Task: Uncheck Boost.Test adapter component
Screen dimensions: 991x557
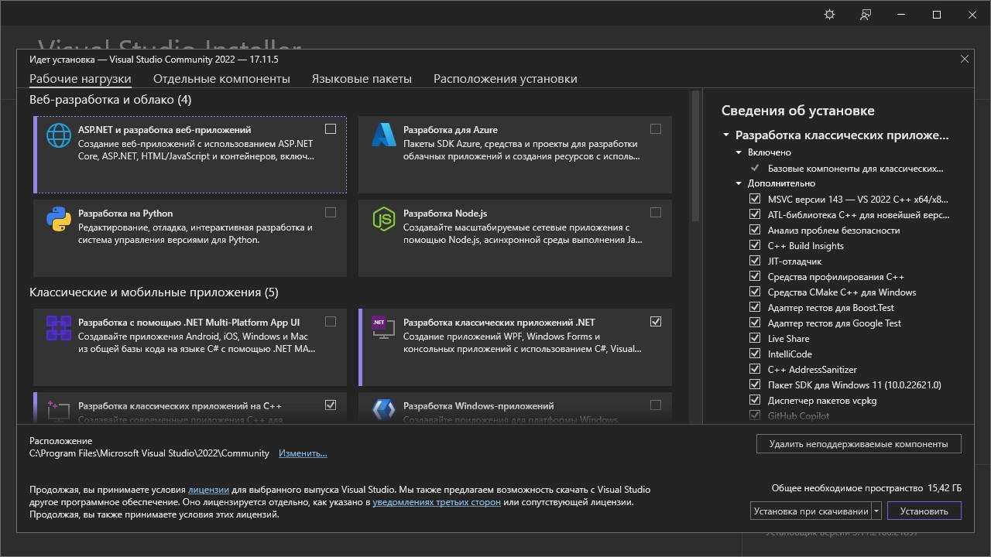Action: click(x=755, y=307)
